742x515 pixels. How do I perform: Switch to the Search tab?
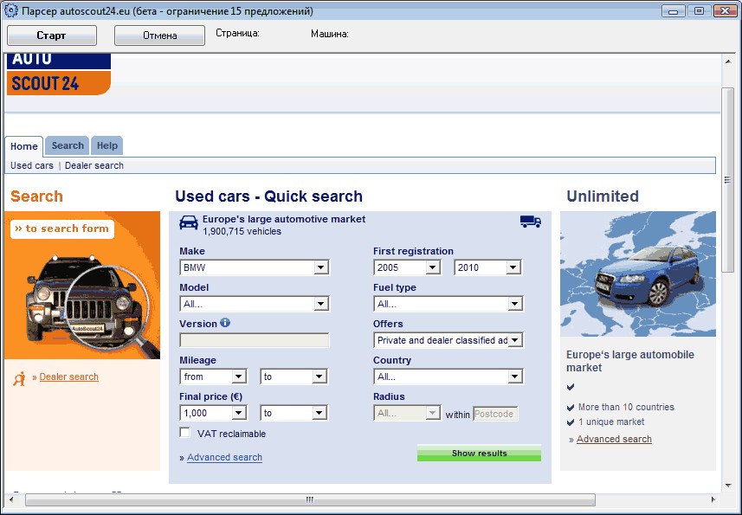[68, 145]
